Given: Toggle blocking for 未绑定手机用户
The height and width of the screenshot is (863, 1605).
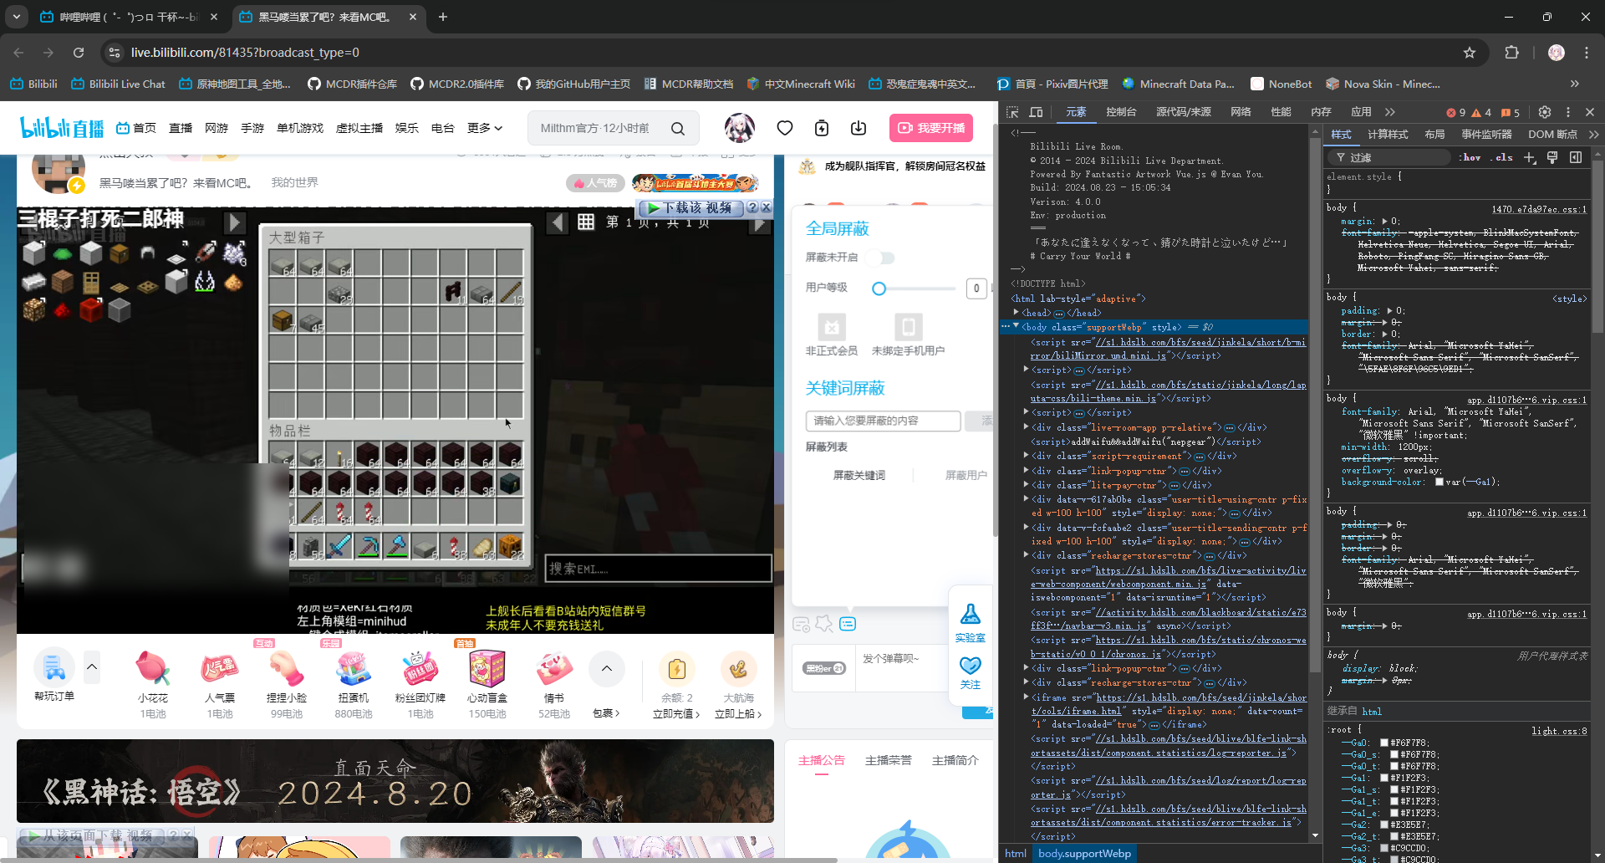Looking at the screenshot, I should (908, 327).
